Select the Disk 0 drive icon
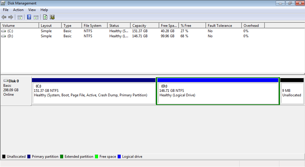The image size is (305, 167). (6, 81)
